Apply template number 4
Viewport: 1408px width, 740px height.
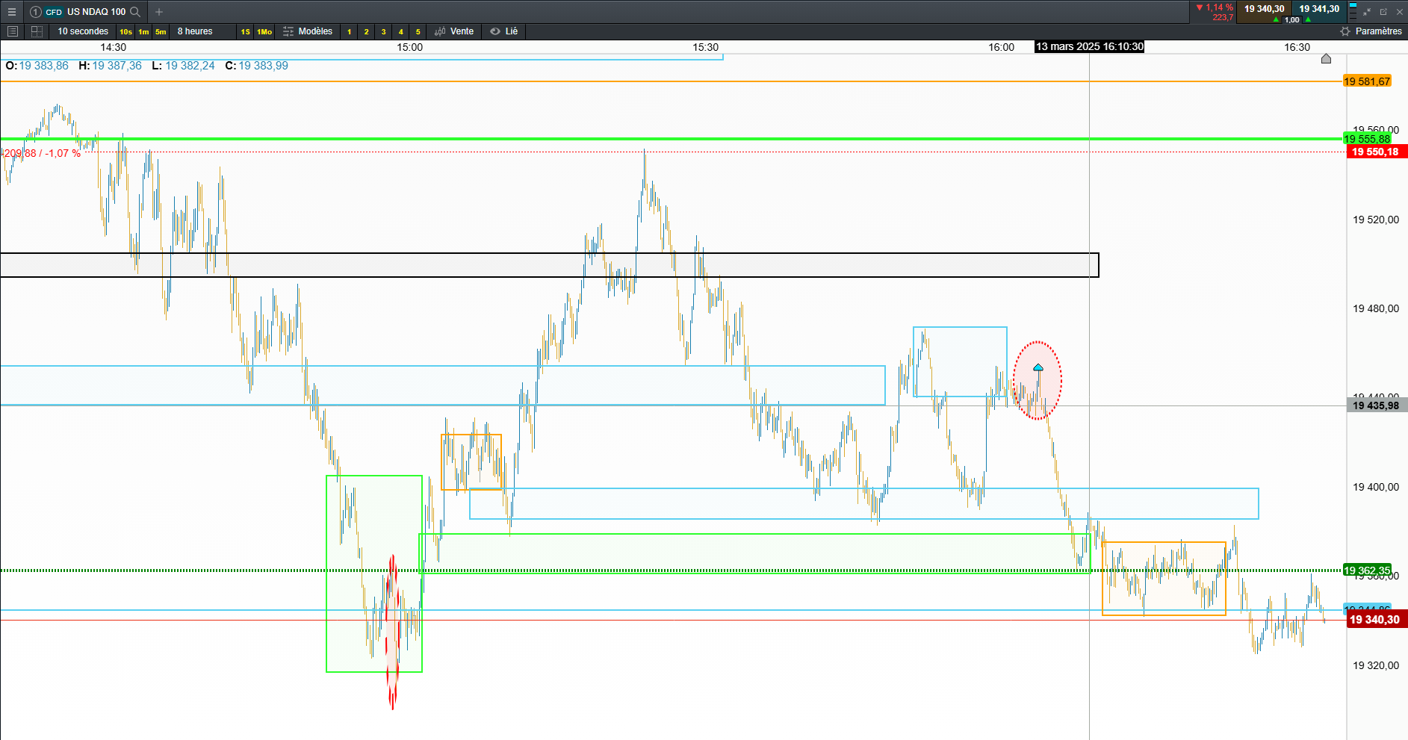pos(400,31)
